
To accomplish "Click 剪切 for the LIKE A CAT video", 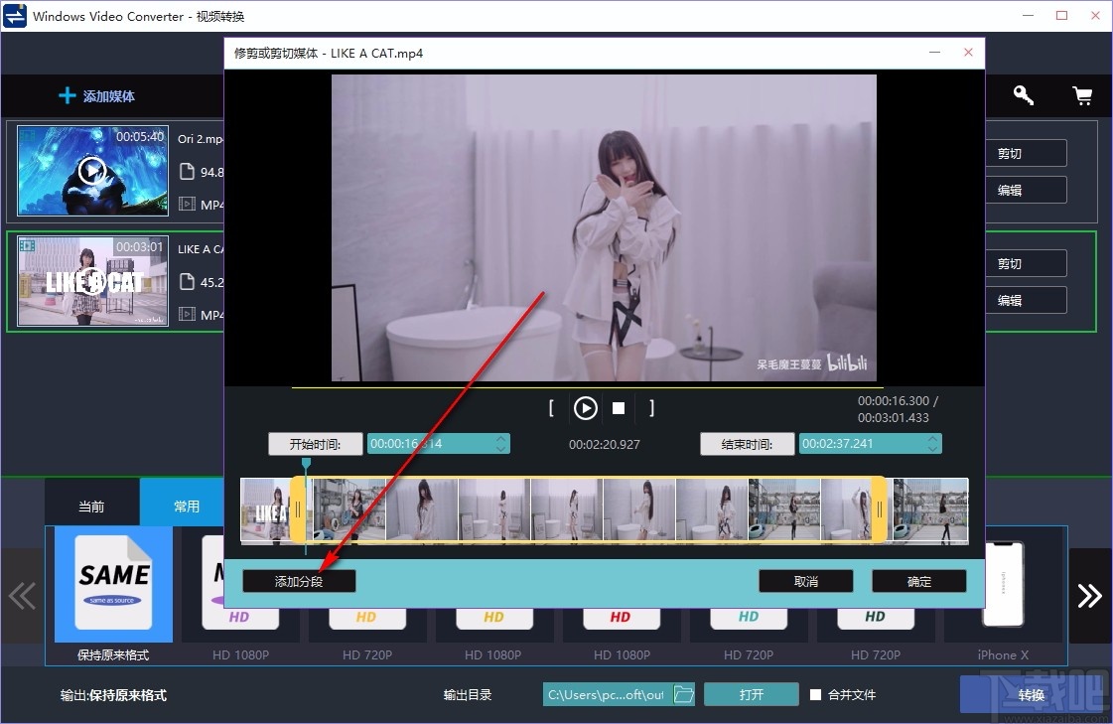I will pyautogui.click(x=1026, y=263).
